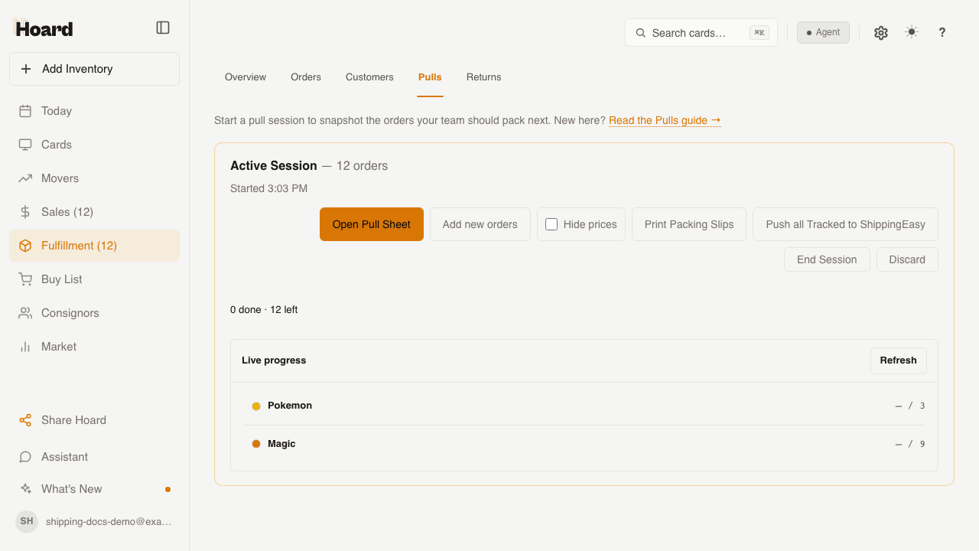Viewport: 979px width, 551px height.
Task: Go to the Returns tab
Action: pyautogui.click(x=484, y=77)
